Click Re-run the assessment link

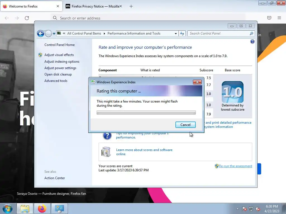235,166
